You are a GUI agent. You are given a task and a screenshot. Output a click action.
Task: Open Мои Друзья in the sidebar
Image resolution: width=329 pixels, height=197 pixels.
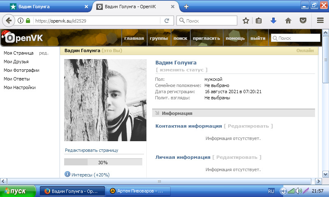16,62
